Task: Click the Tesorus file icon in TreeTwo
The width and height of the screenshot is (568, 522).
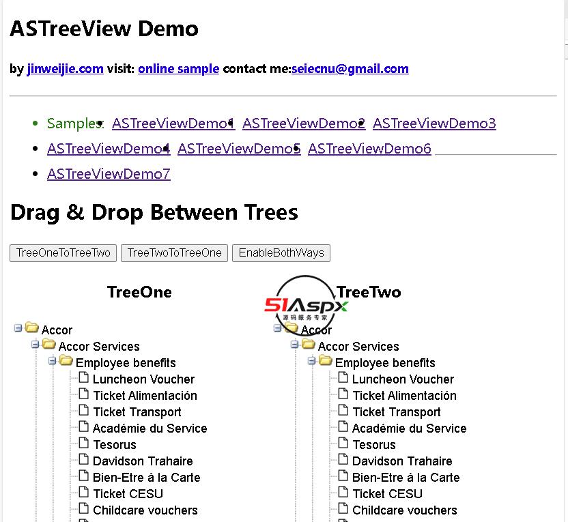Action: point(343,443)
